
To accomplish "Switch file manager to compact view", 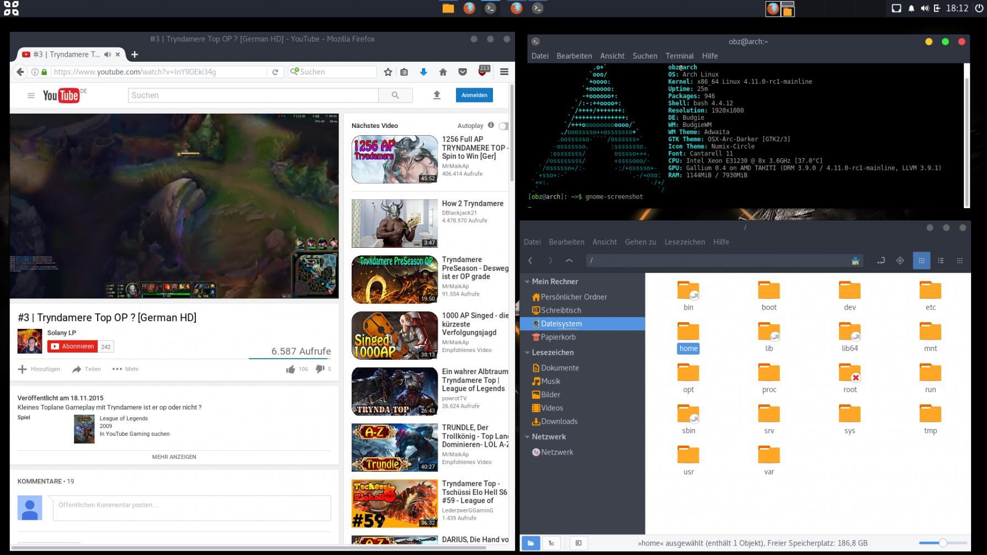I will [960, 260].
